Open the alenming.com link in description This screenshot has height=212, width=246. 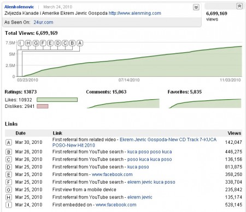135,13
